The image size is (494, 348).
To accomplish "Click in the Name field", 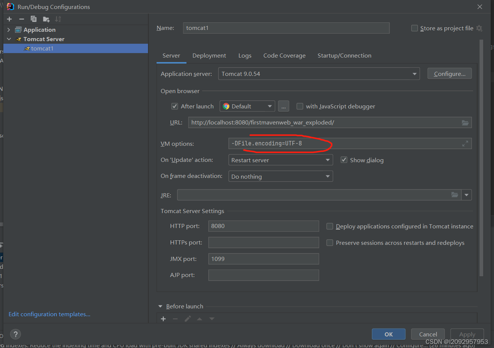I will click(x=286, y=28).
